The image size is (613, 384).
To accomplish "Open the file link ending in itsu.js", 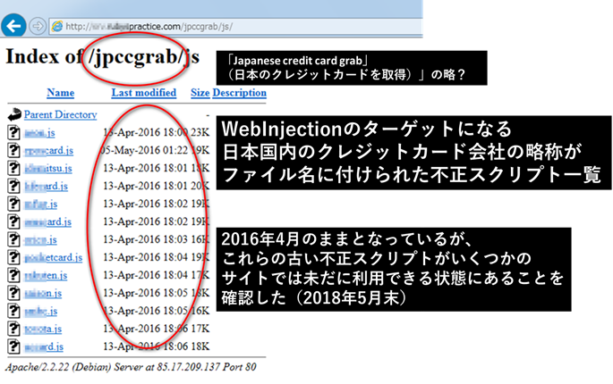I will [45, 168].
